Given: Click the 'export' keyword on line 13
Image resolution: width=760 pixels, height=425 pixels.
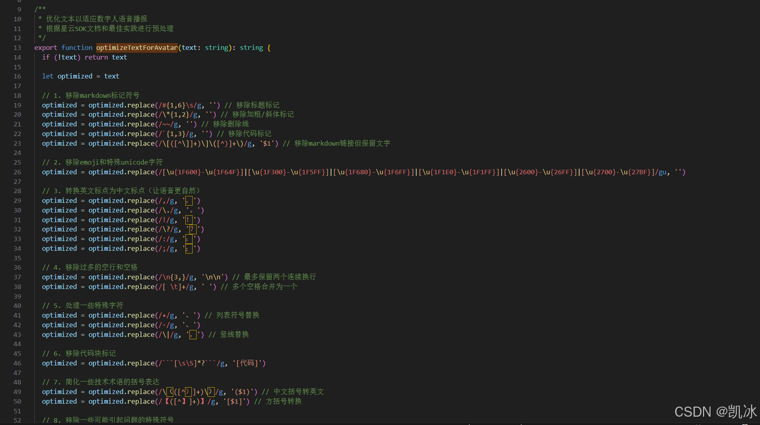Looking at the screenshot, I should [46, 47].
